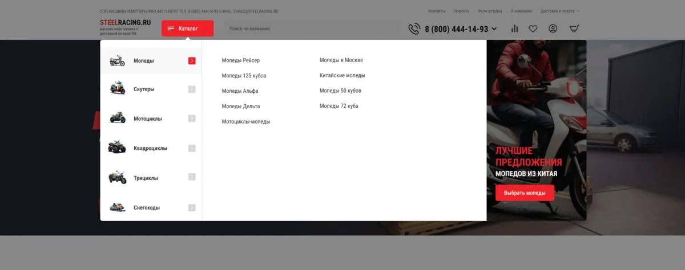
Task: Focus the Поиск по названию search field
Action: tap(311, 28)
